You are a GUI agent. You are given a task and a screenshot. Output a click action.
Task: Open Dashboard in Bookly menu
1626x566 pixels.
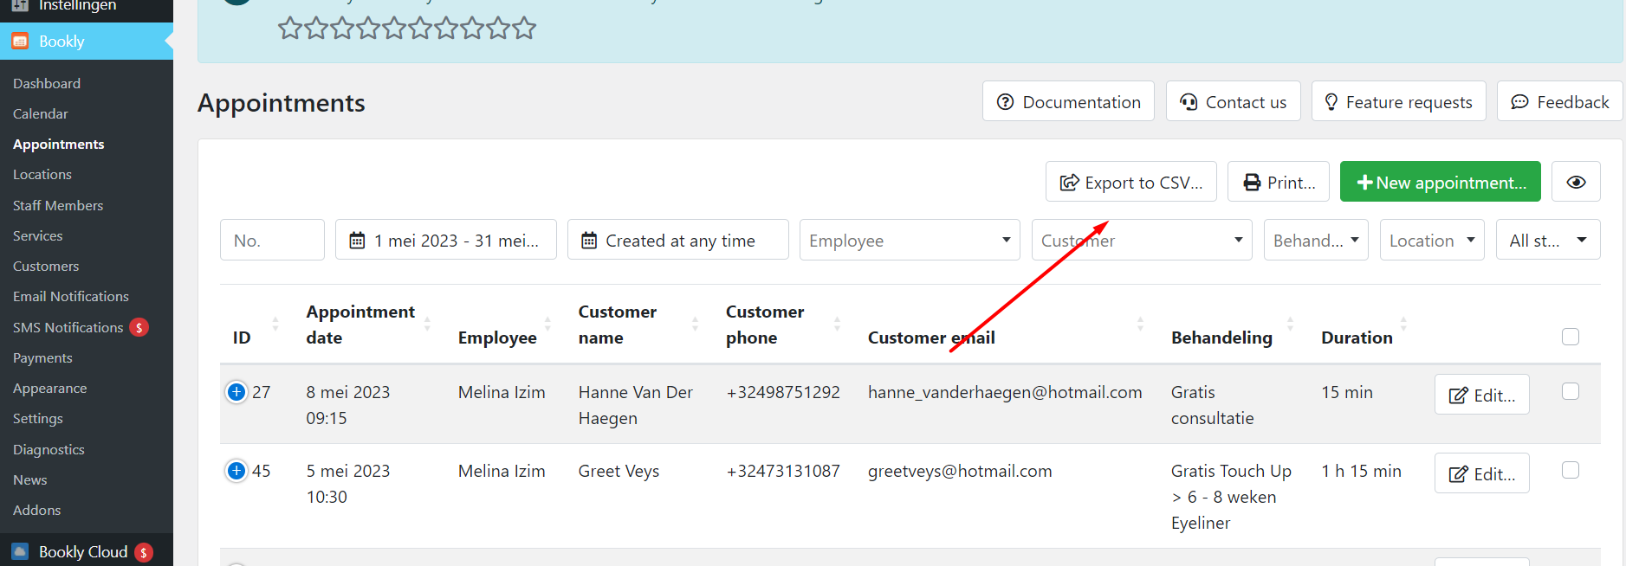(x=47, y=84)
